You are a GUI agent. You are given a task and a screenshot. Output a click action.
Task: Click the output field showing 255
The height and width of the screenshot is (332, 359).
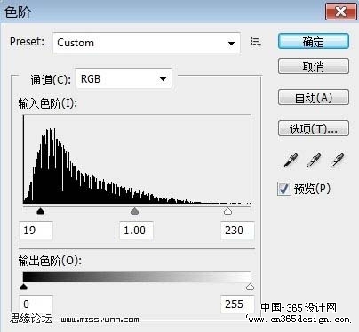(x=237, y=304)
